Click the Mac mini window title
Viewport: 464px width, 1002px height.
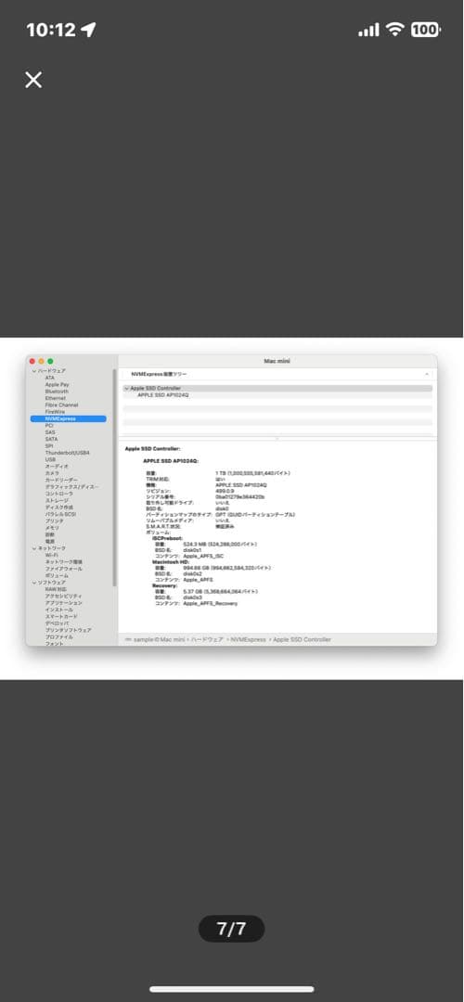[277, 362]
